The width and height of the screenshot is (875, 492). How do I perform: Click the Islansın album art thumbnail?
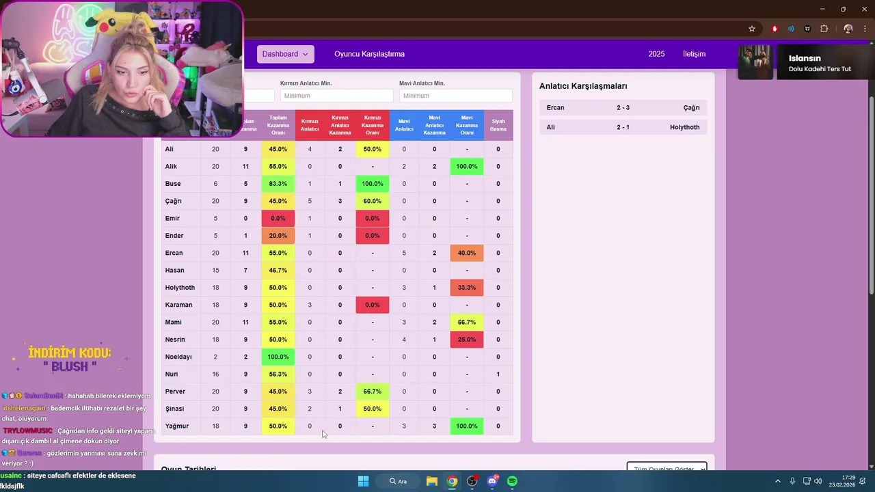[x=755, y=62]
